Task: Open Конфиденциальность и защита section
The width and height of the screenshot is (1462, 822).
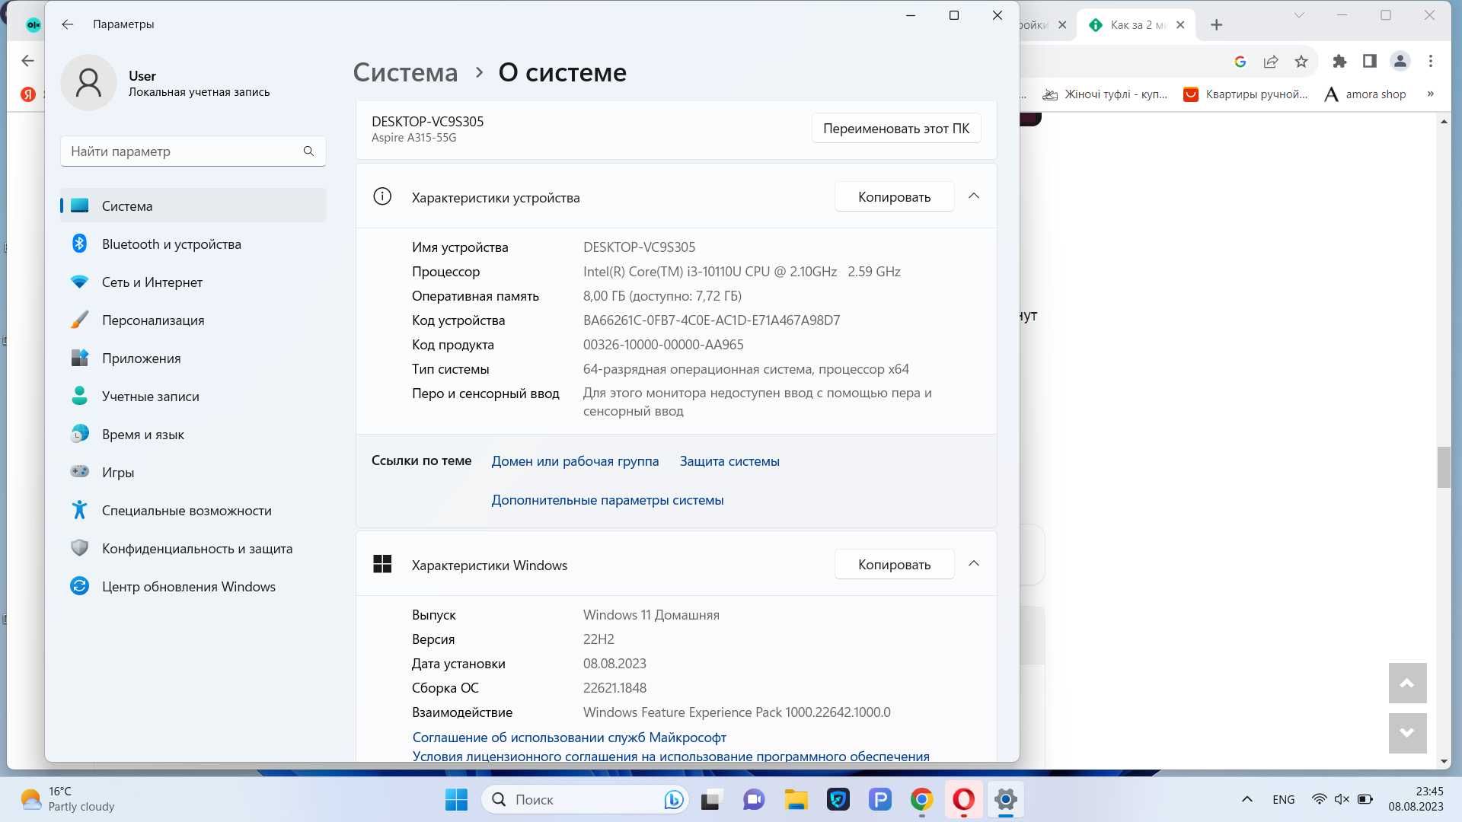Action: pyautogui.click(x=193, y=549)
